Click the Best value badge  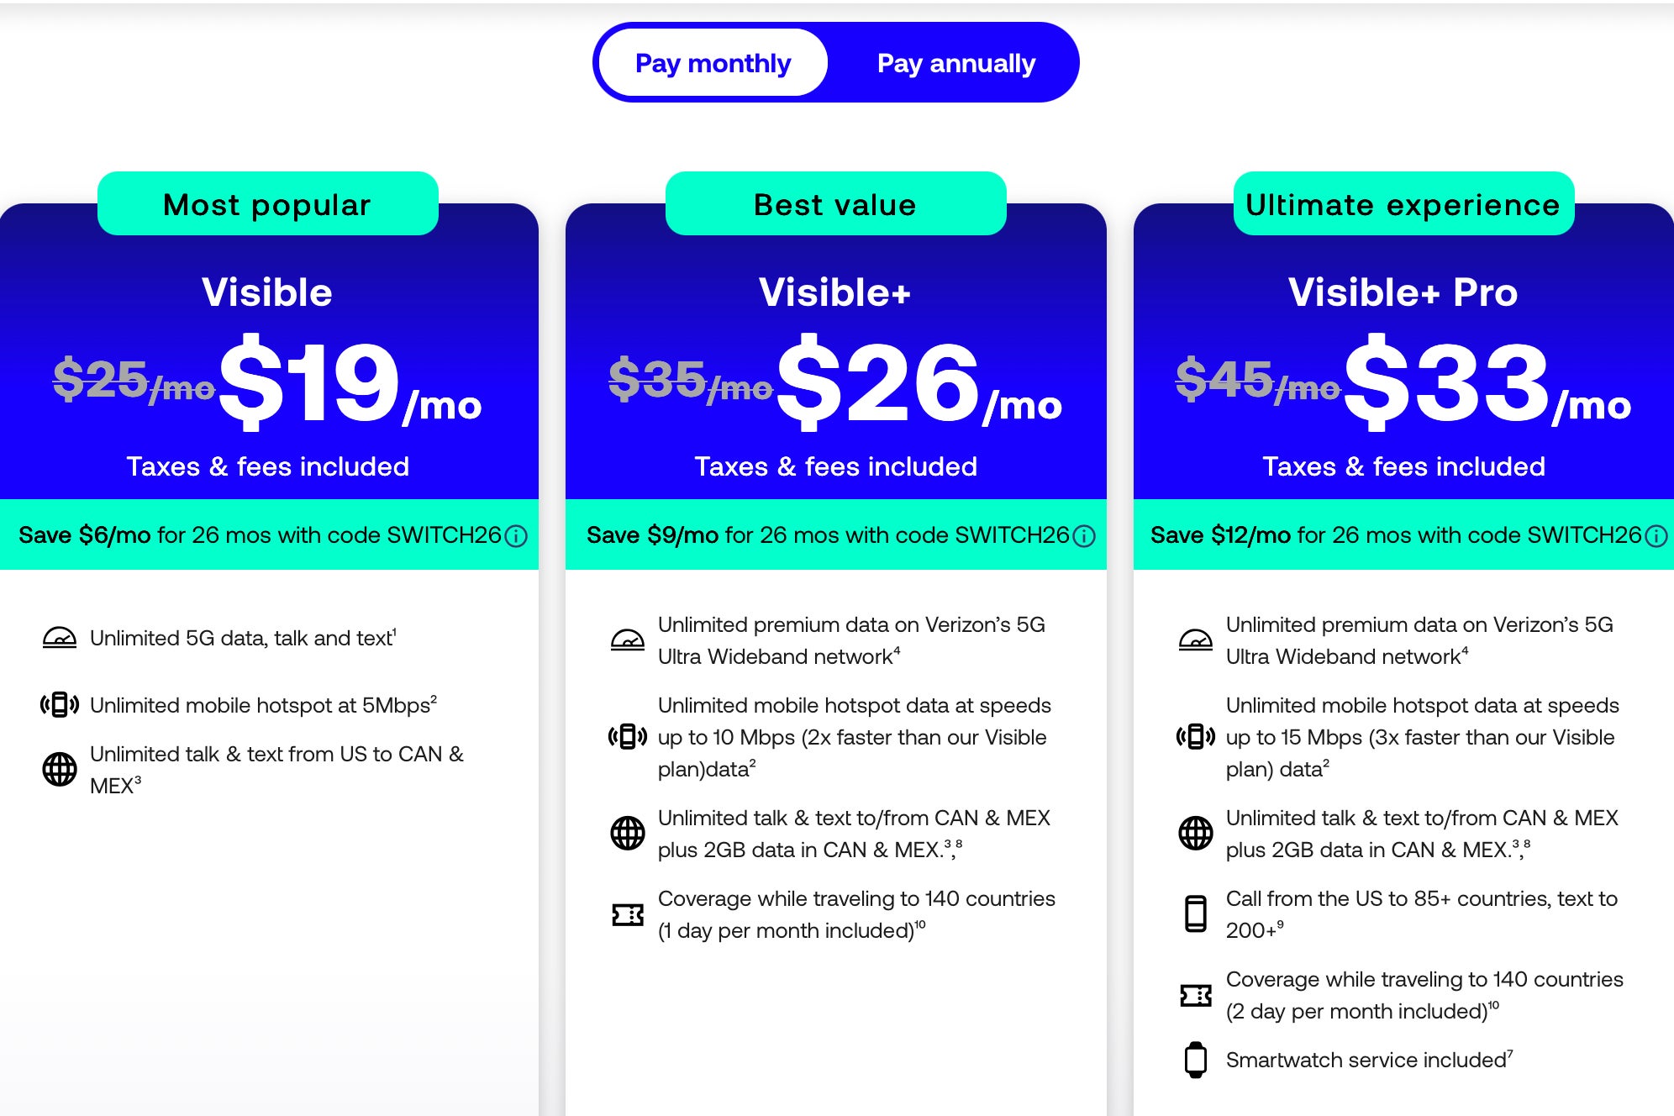tap(835, 204)
